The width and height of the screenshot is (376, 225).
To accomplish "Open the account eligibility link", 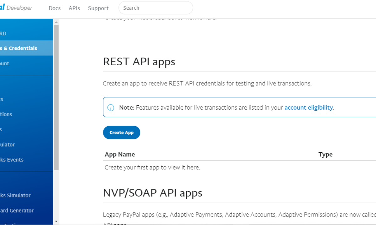I will [x=308, y=107].
